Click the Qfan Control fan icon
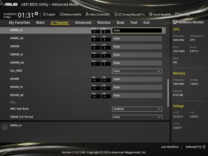This screenshot has height=156, width=208. tap(87, 14)
